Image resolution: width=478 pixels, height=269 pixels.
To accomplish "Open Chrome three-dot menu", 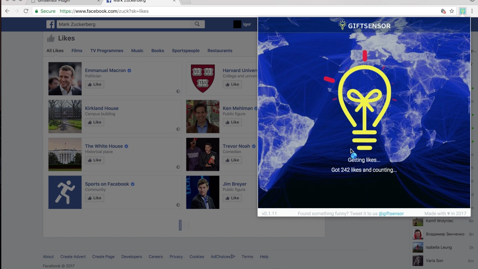I will pos(472,11).
